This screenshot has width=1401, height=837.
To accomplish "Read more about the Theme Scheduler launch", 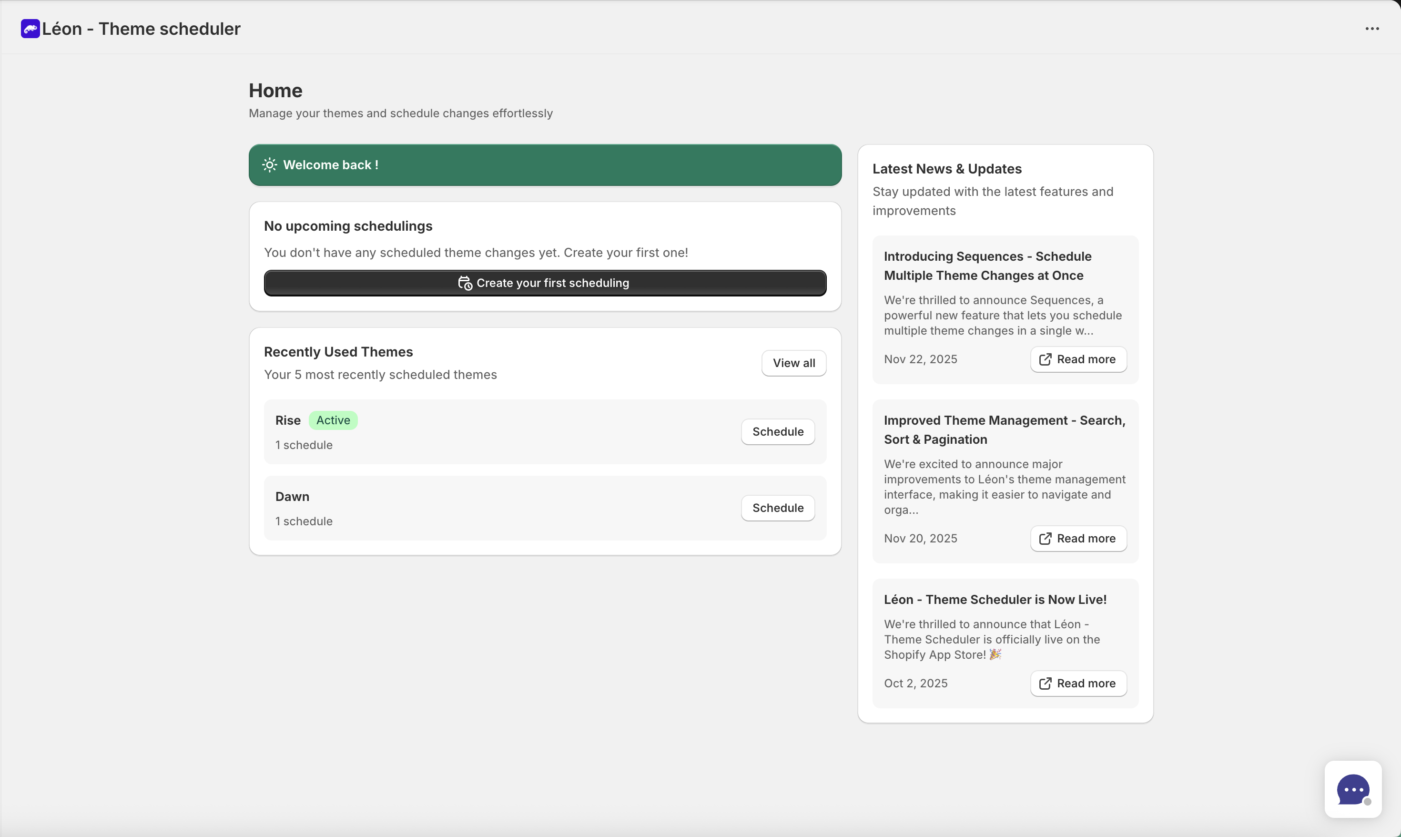I will pyautogui.click(x=1077, y=683).
